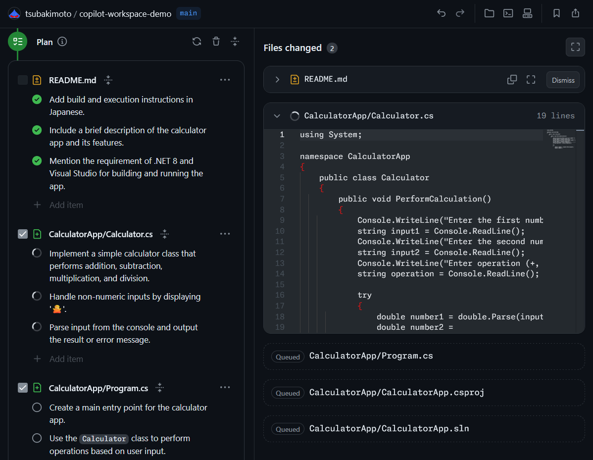Click the README.md plan file title

point(73,80)
